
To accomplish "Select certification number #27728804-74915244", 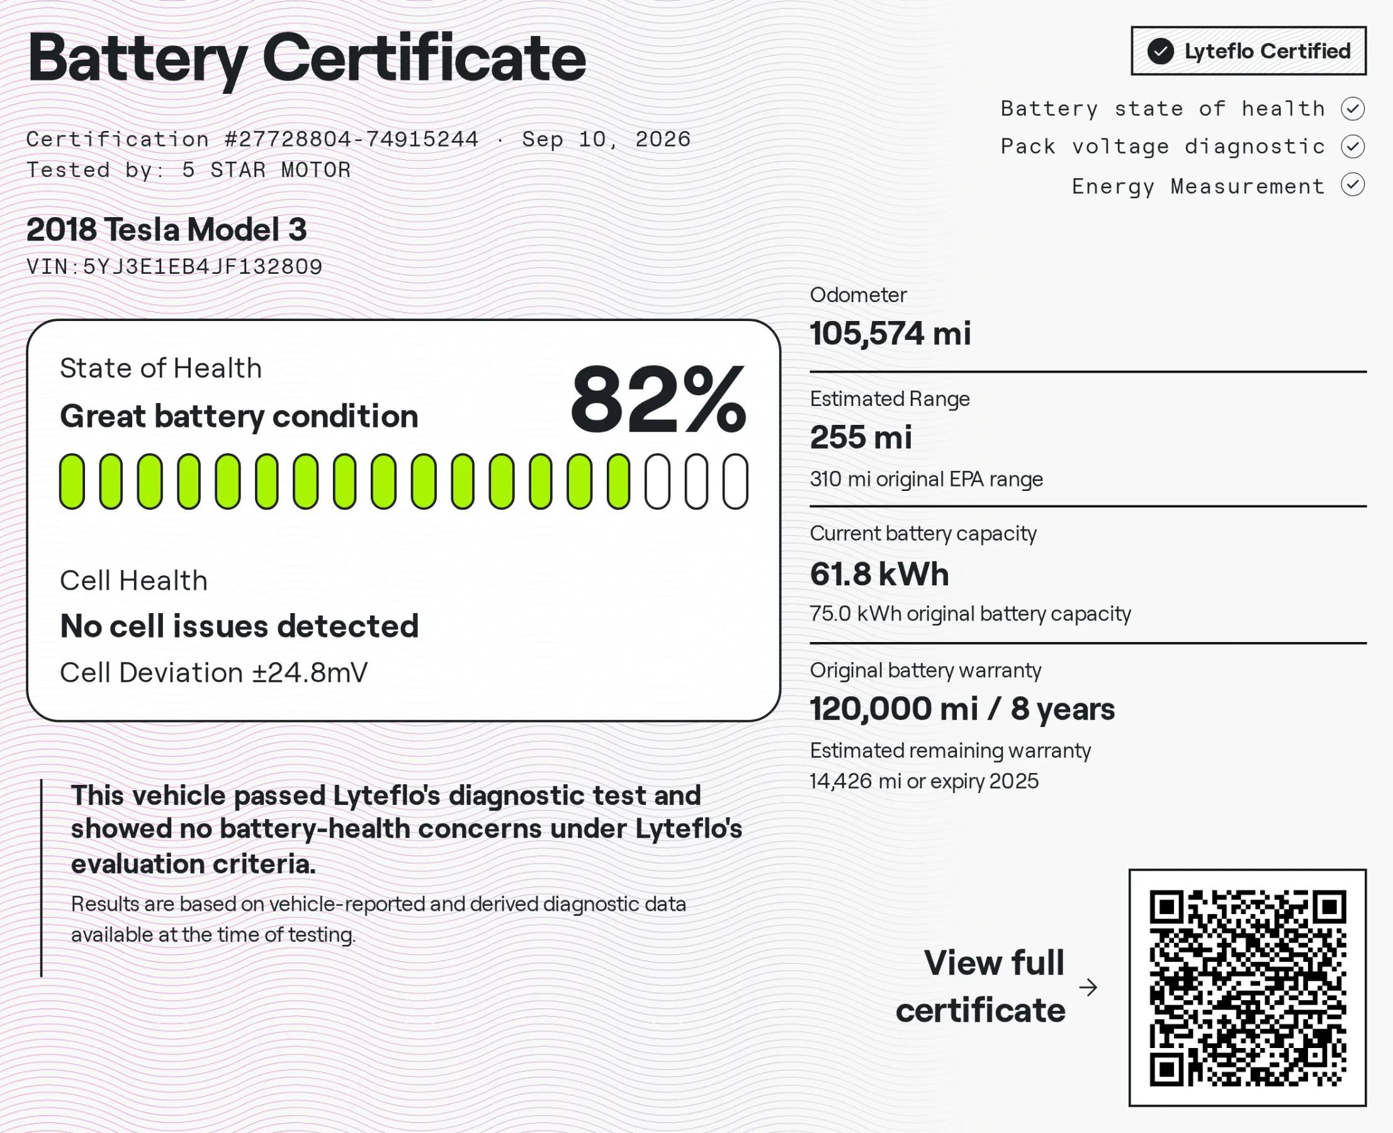I will [352, 139].
